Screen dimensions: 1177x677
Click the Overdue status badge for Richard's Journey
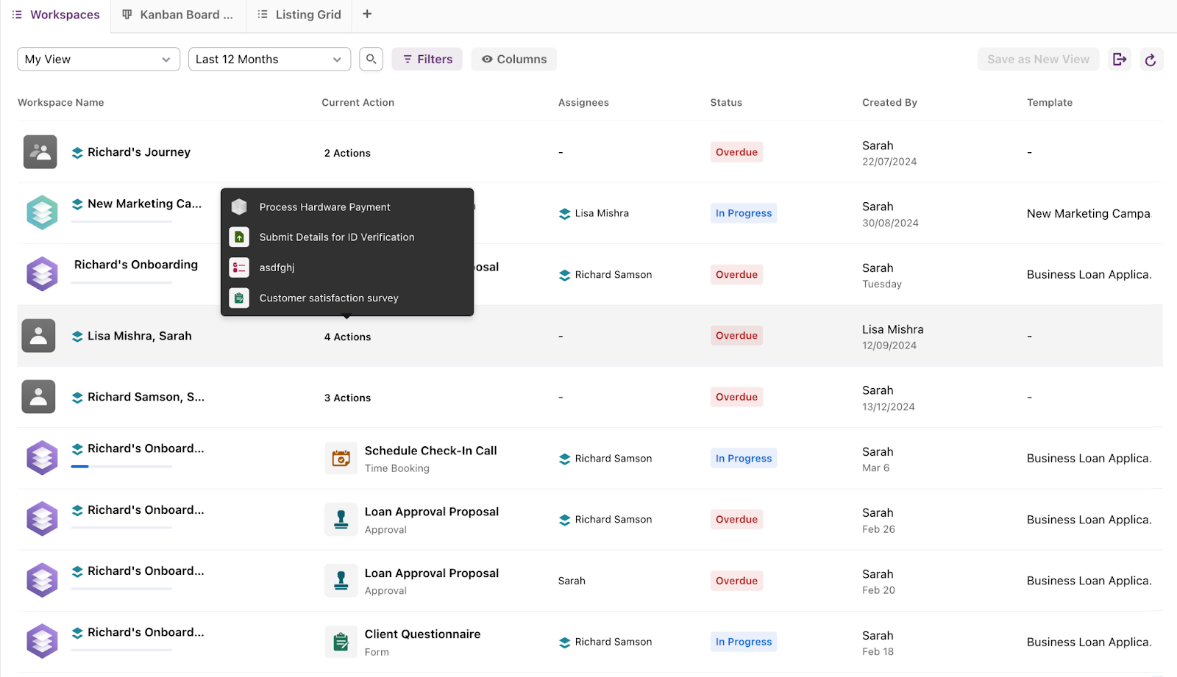click(736, 152)
